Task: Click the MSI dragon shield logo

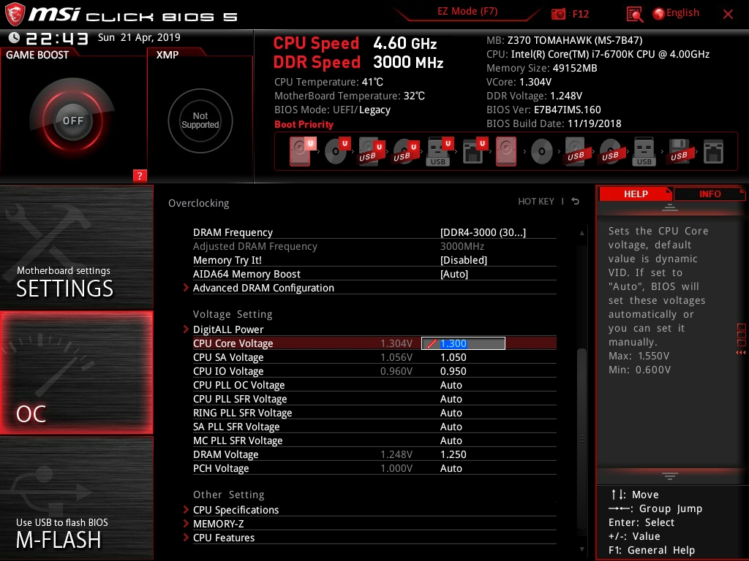Action: 15,14
